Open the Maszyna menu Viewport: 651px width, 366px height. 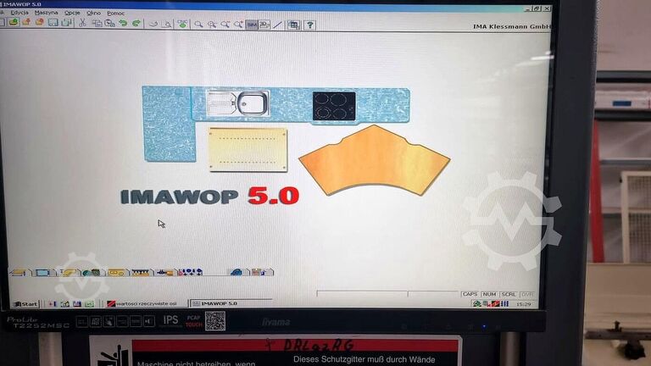pos(46,14)
